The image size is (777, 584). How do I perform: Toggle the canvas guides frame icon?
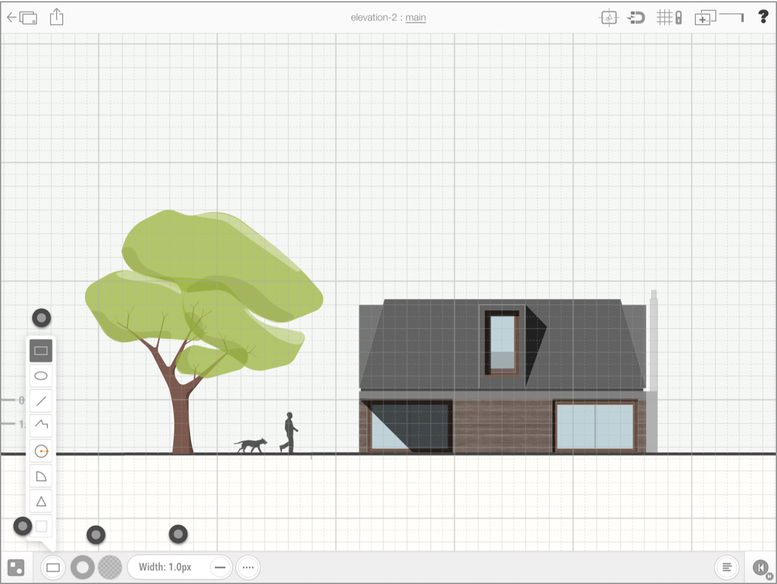pos(609,18)
